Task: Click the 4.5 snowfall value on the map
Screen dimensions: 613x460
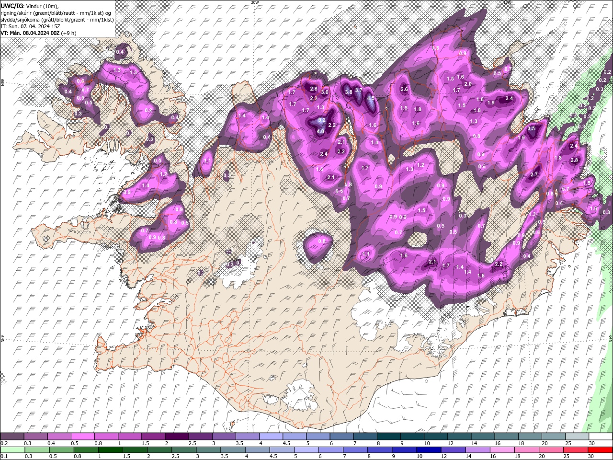Action: click(x=371, y=98)
